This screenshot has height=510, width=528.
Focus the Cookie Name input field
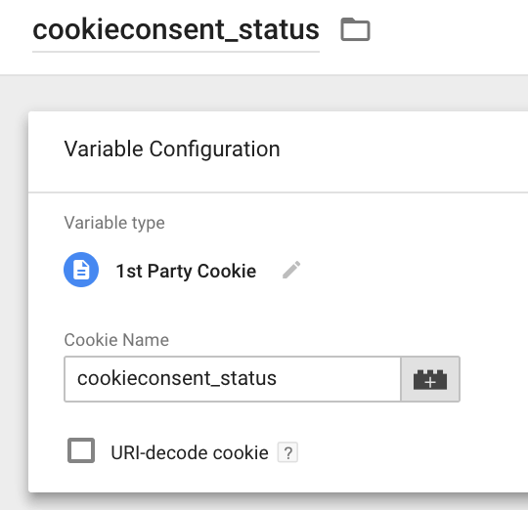pos(233,379)
